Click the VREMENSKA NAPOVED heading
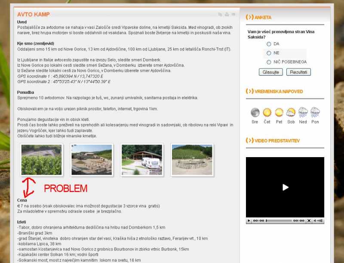Image resolution: width=344 pixels, height=263 pixels. coord(279,91)
